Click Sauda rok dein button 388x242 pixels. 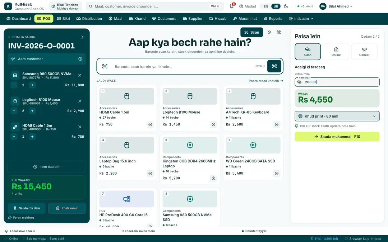click(x=27, y=208)
